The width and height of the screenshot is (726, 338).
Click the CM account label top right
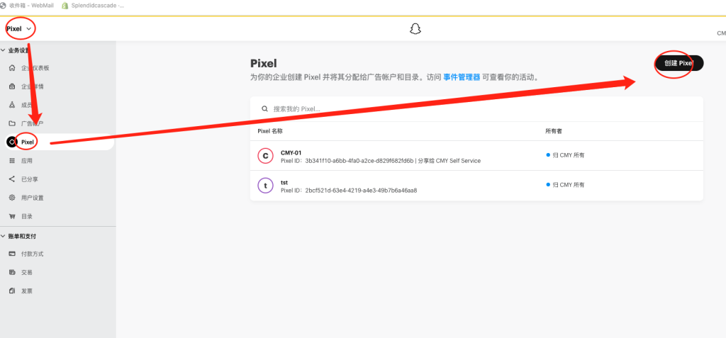[x=721, y=33]
